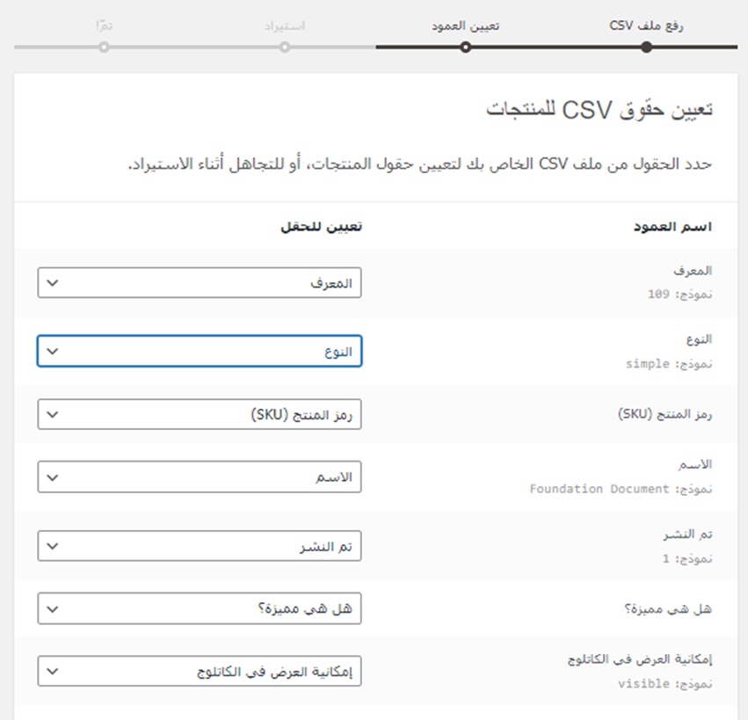The height and width of the screenshot is (720, 748).
Task: Open the المعرف field mapping dropdown
Action: [x=200, y=283]
